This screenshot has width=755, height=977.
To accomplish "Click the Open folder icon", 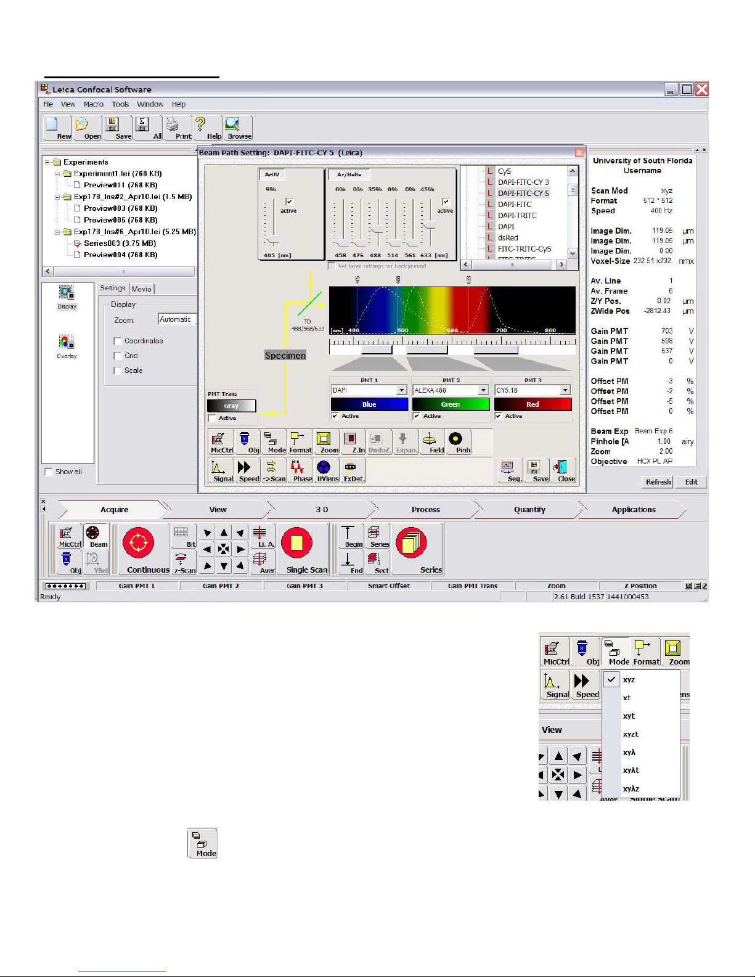I will coord(88,128).
